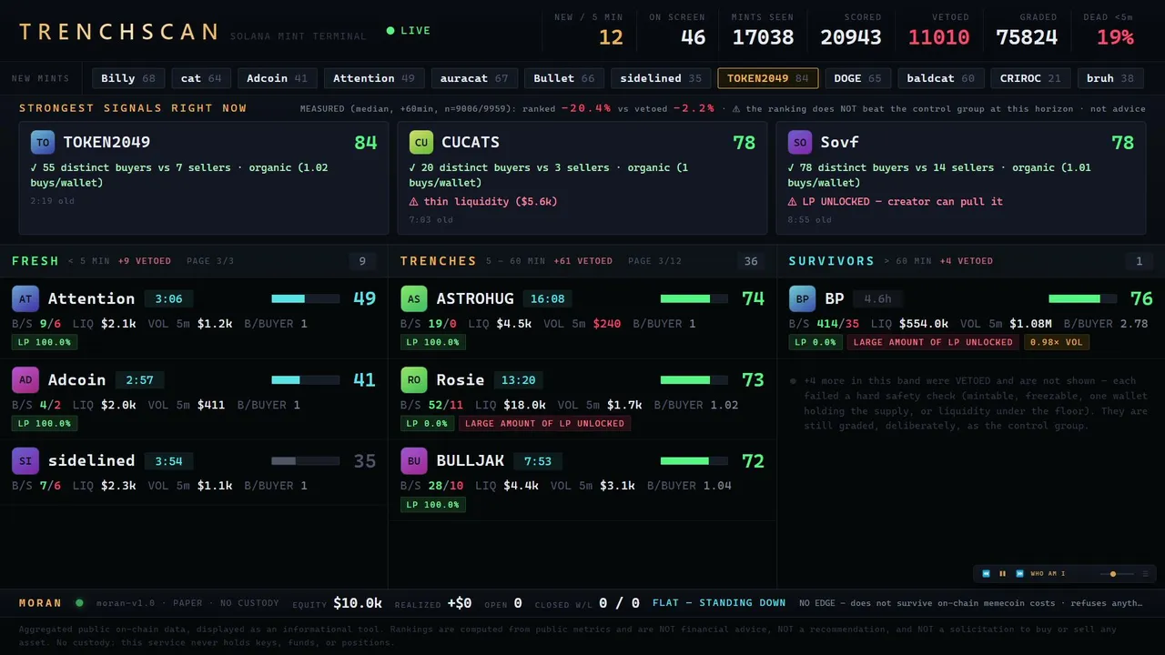Click the AD avatar for Adcoin

25,379
